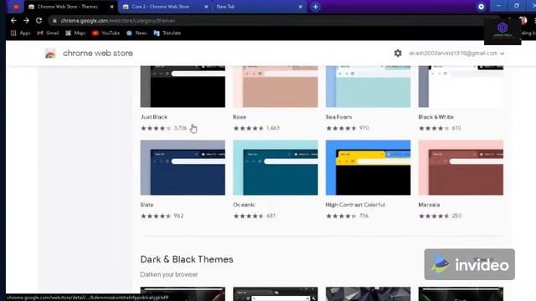The image size is (536, 301).
Task: Click the red icon in the pinned tab
Action: (16, 7)
